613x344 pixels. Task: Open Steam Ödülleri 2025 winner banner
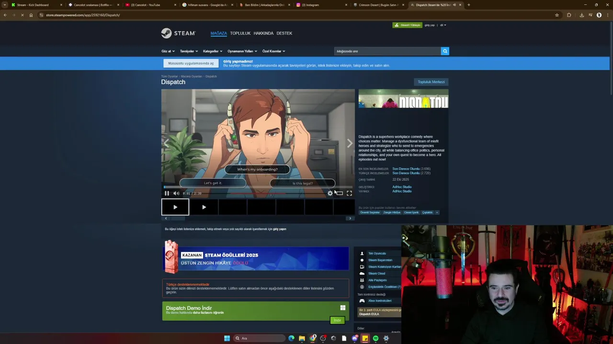(x=256, y=258)
